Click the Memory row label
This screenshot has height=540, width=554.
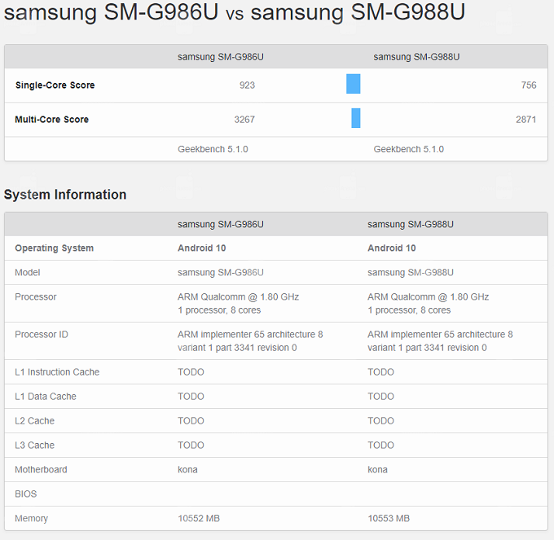(31, 518)
